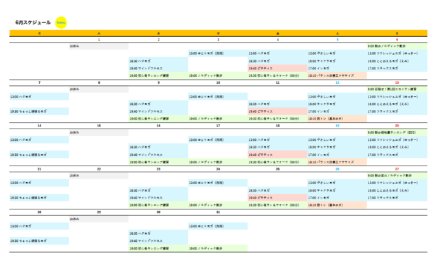This screenshot has width=440, height=270.
Task: Select 19:30 ちょっと頑張るヨガ on the 7th
Action: 39,111
